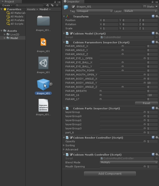Open the dragon_t01 folder asset

pos(43,21)
